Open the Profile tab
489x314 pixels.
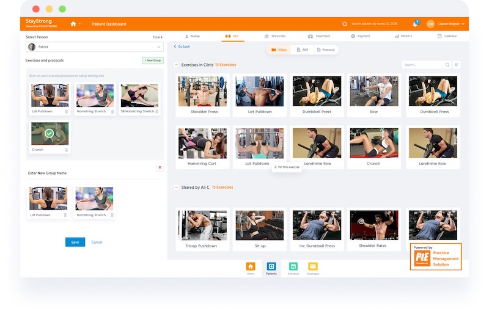click(192, 36)
